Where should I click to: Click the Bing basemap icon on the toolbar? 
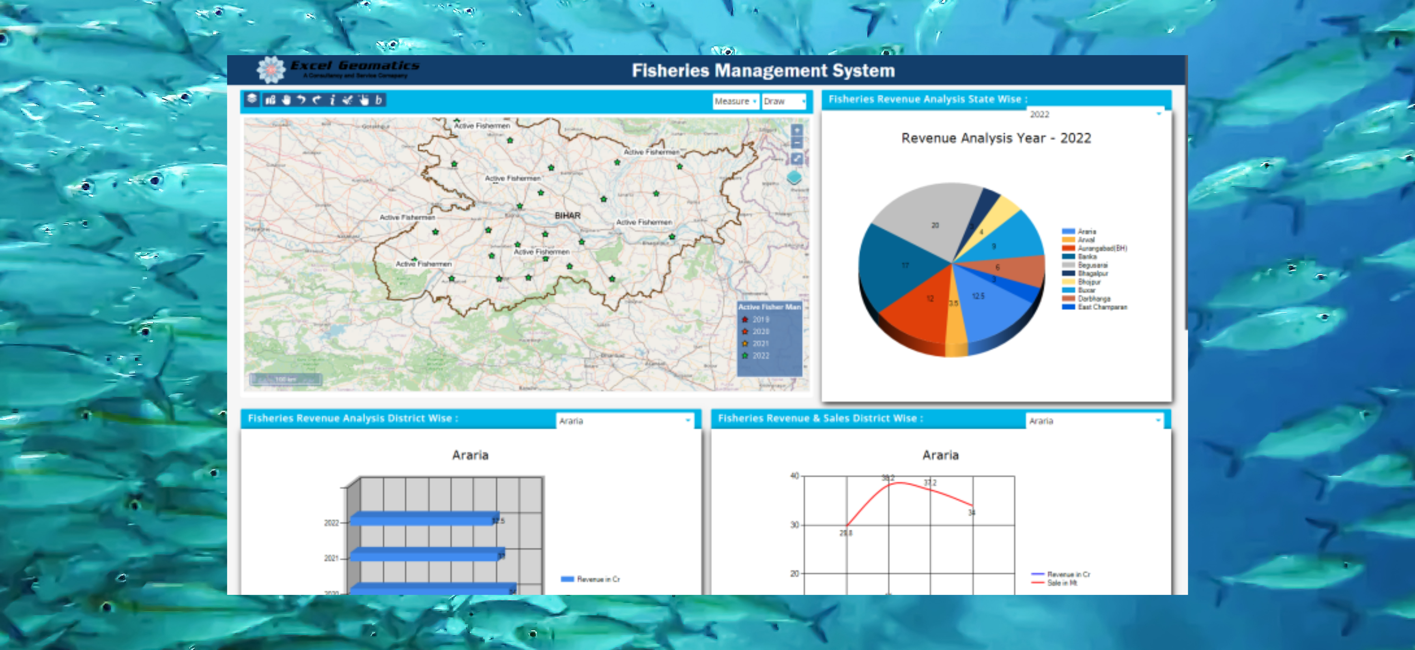pyautogui.click(x=378, y=101)
